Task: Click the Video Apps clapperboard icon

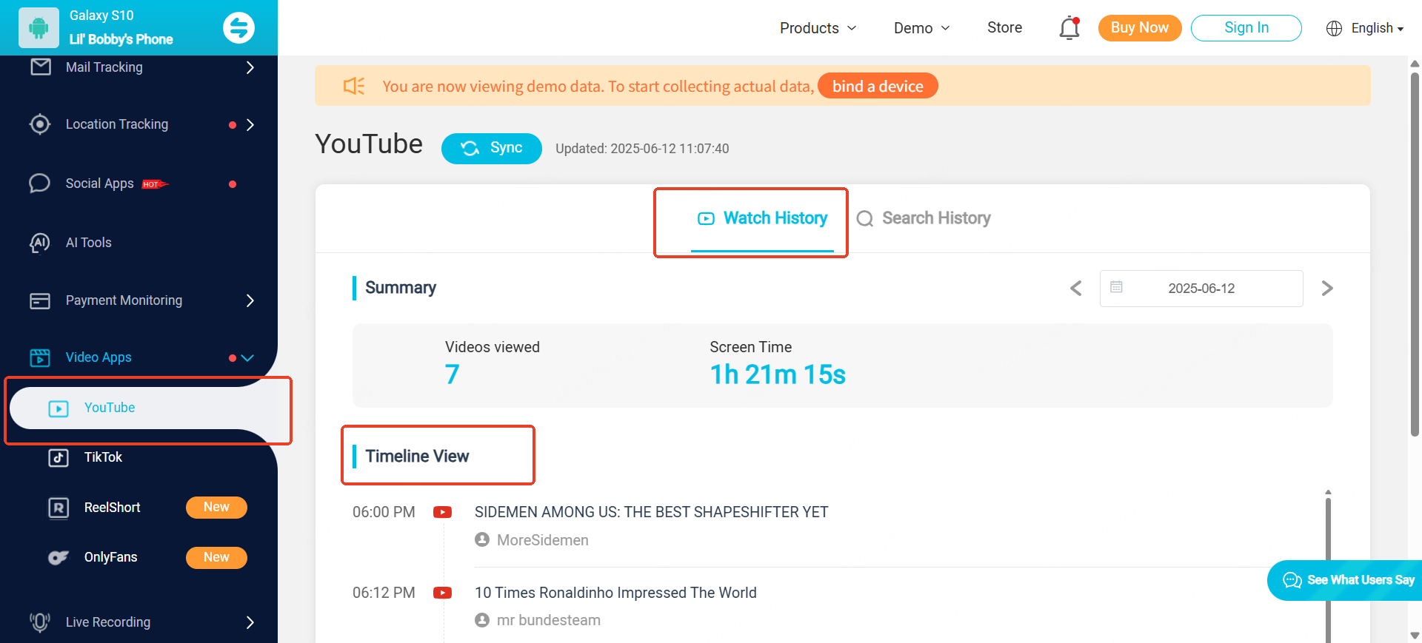Action: click(40, 357)
